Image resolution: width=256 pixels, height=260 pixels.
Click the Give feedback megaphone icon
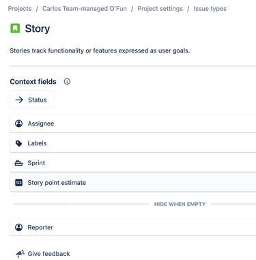(20, 253)
